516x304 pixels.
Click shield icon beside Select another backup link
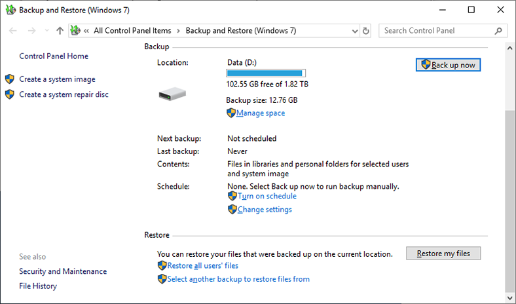click(x=162, y=279)
